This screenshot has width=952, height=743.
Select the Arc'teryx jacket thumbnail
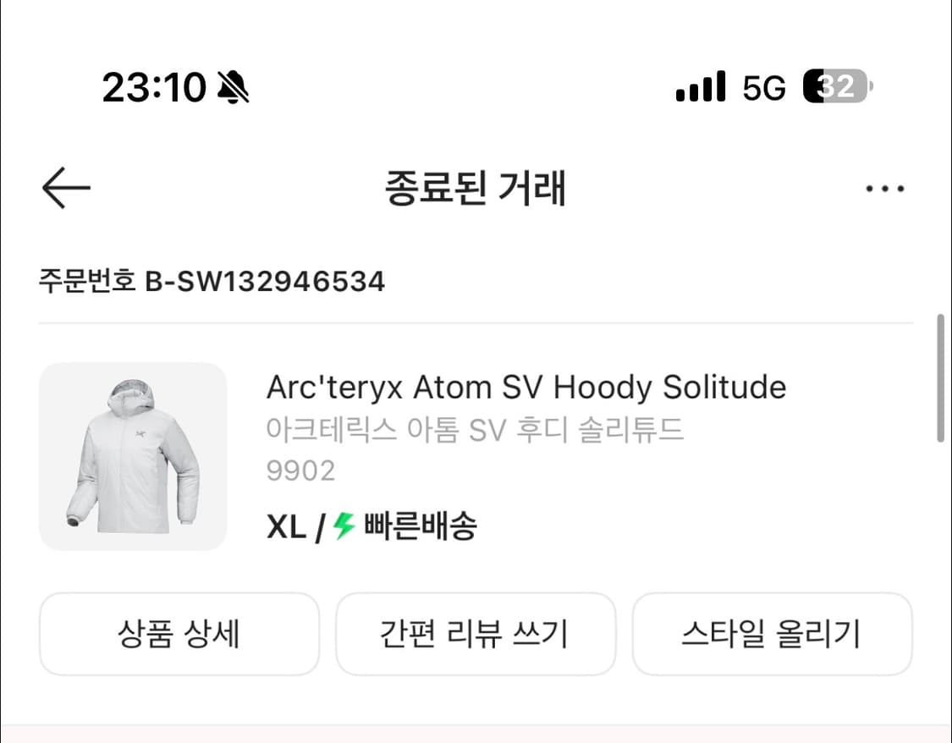(x=133, y=456)
